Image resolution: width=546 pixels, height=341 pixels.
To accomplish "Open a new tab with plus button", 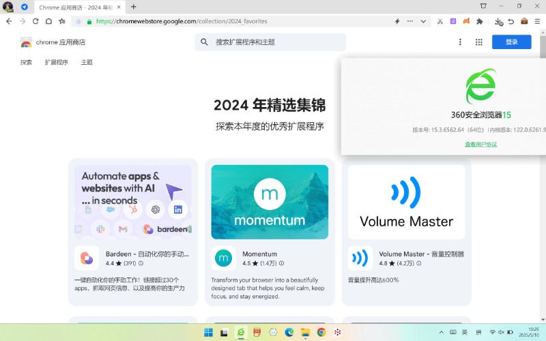I will click(x=134, y=6).
